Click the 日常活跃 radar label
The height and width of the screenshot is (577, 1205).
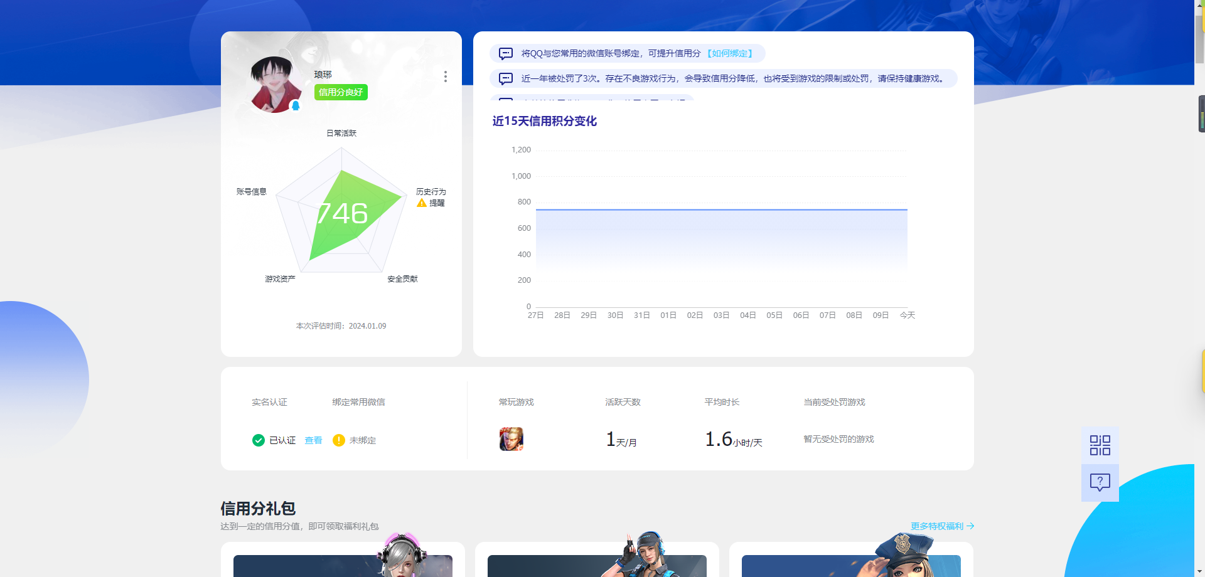(x=341, y=133)
